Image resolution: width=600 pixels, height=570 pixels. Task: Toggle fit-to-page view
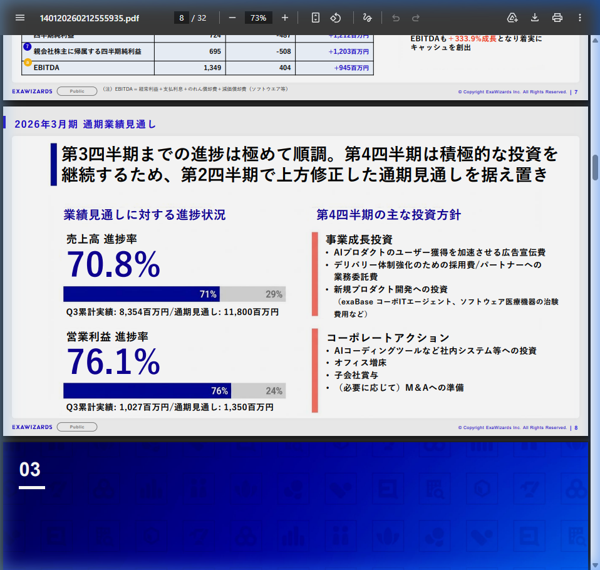[315, 18]
